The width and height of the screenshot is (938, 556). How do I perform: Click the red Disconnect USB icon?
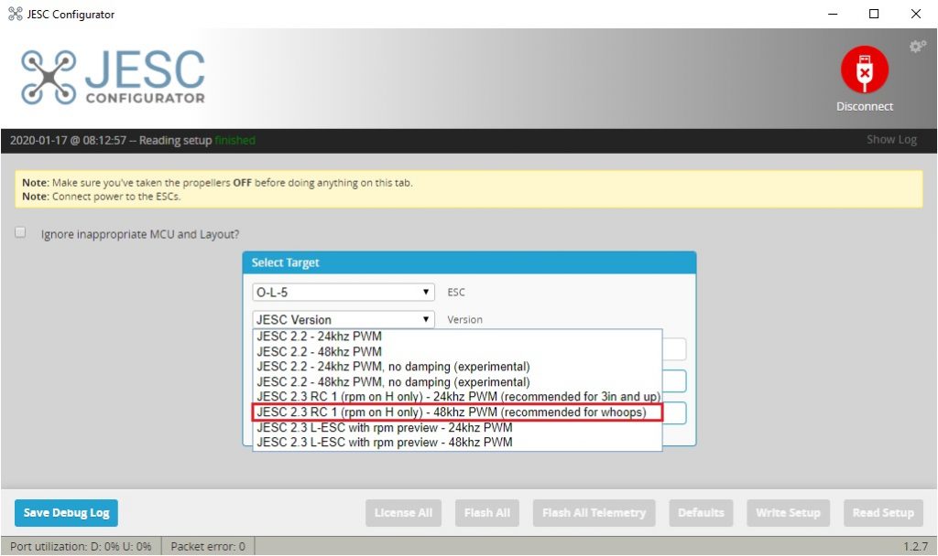pos(865,69)
